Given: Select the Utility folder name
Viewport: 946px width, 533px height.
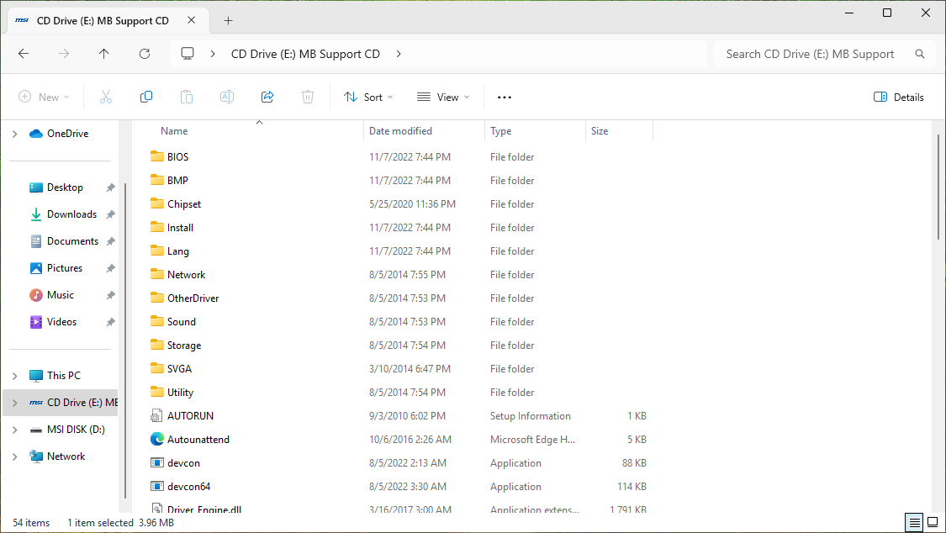Looking at the screenshot, I should 181,392.
